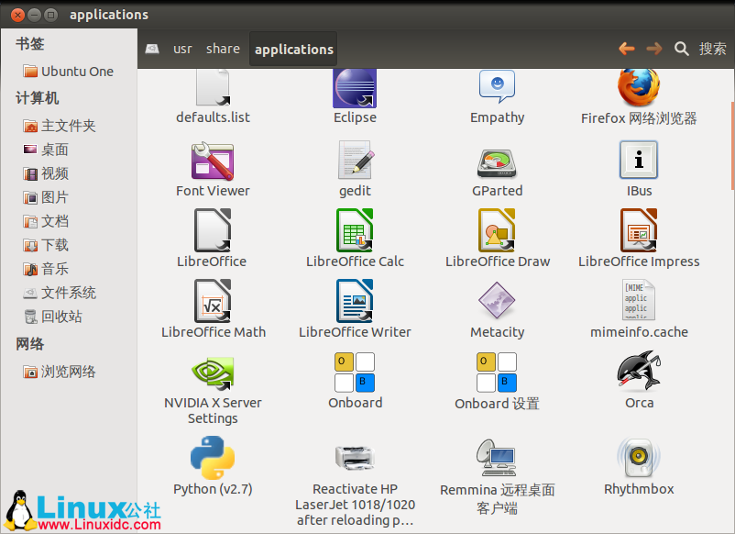The width and height of the screenshot is (735, 534).
Task: Select the LibreOffice Calc icon
Action: [x=355, y=230]
